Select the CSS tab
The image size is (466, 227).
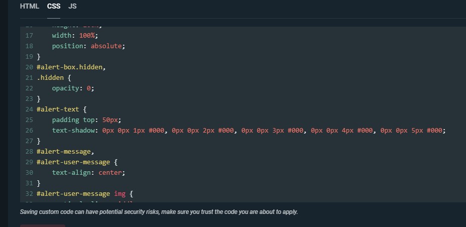click(x=54, y=7)
